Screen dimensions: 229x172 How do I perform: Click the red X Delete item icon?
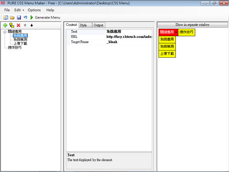(x=18, y=25)
